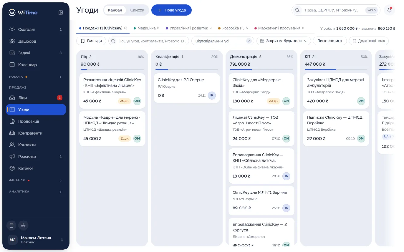
Task: Click the OM avatar on Медсервіс Захід 180 000 card
Action: click(x=286, y=101)
